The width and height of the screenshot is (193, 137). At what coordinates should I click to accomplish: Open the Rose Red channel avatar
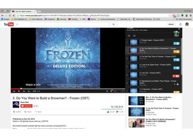[x=16, y=105]
